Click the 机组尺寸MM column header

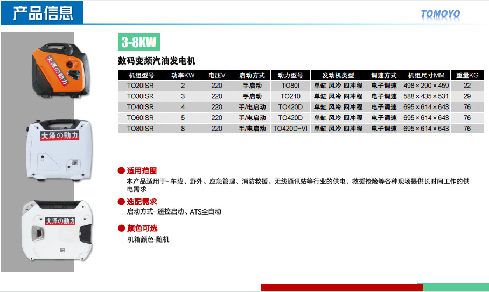(x=426, y=75)
